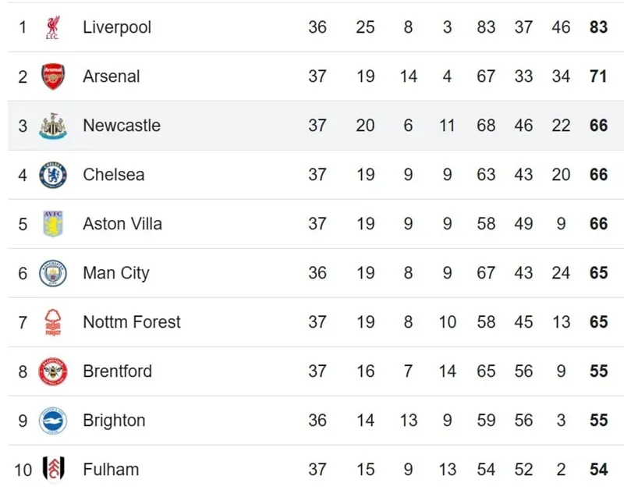Screen dimensions: 624x490
Task: Click Liverpool's 83 points total
Action: [598, 27]
